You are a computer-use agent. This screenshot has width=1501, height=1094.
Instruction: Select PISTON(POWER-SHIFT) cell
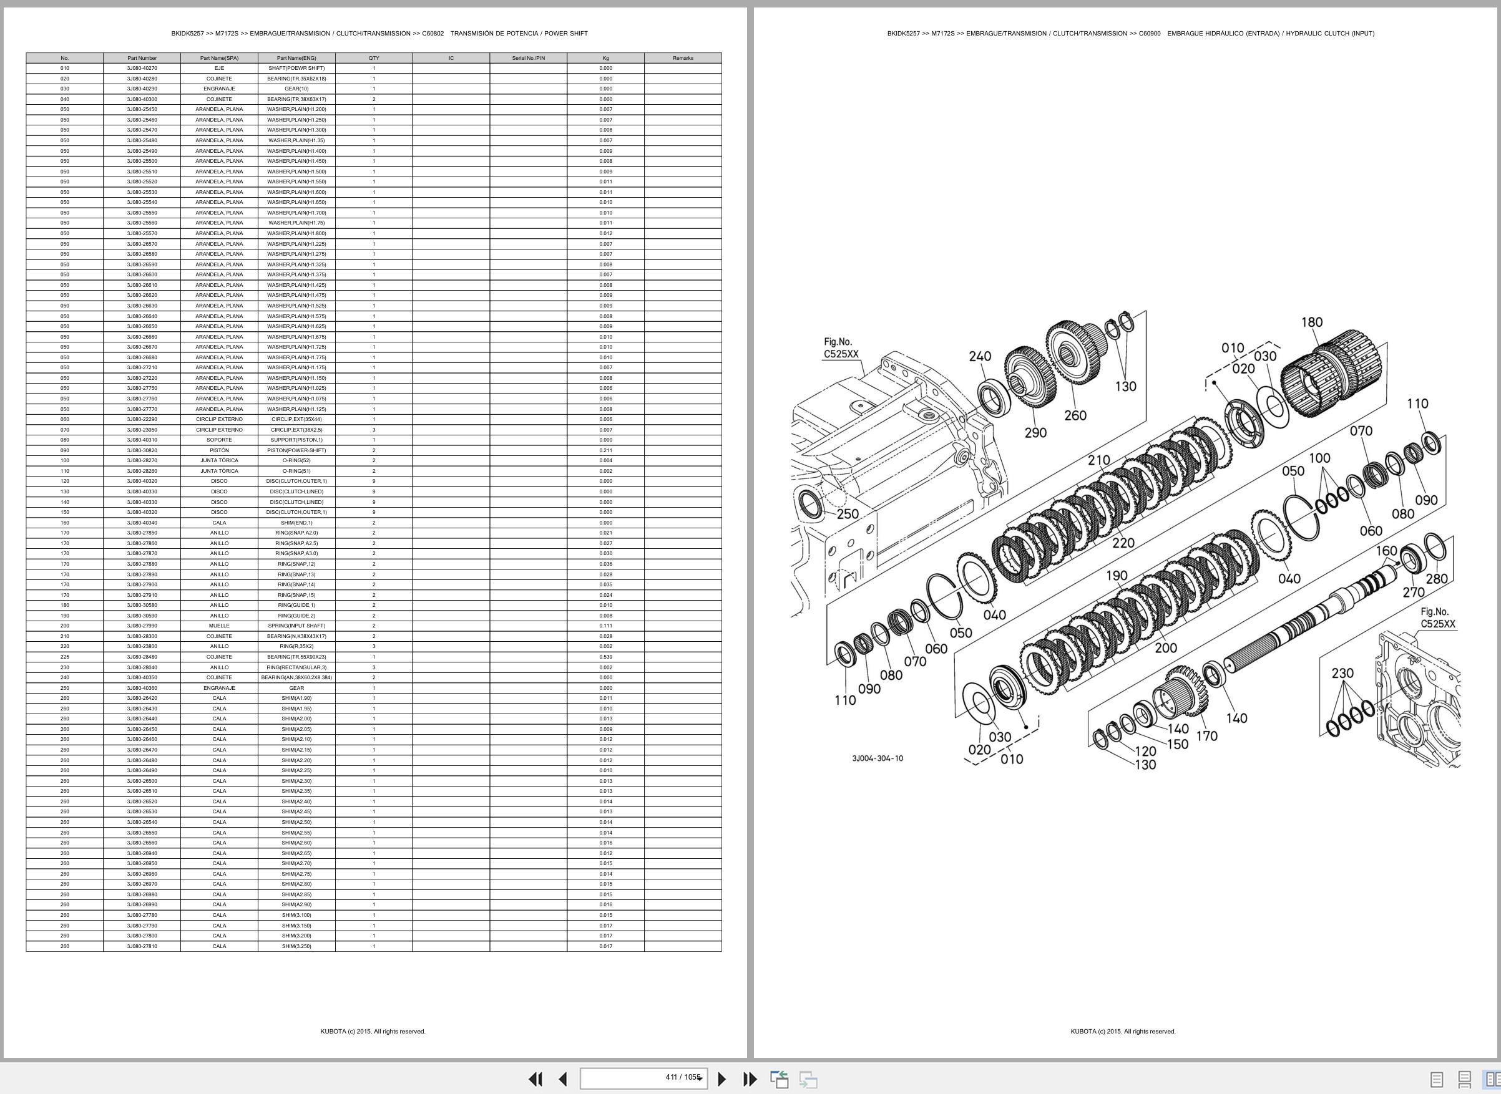click(x=296, y=450)
